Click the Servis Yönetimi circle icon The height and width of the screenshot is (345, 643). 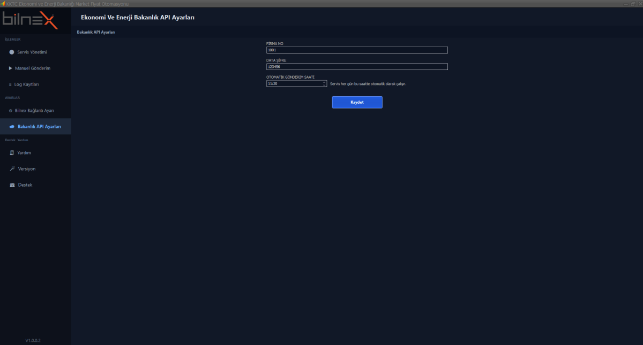click(x=12, y=52)
